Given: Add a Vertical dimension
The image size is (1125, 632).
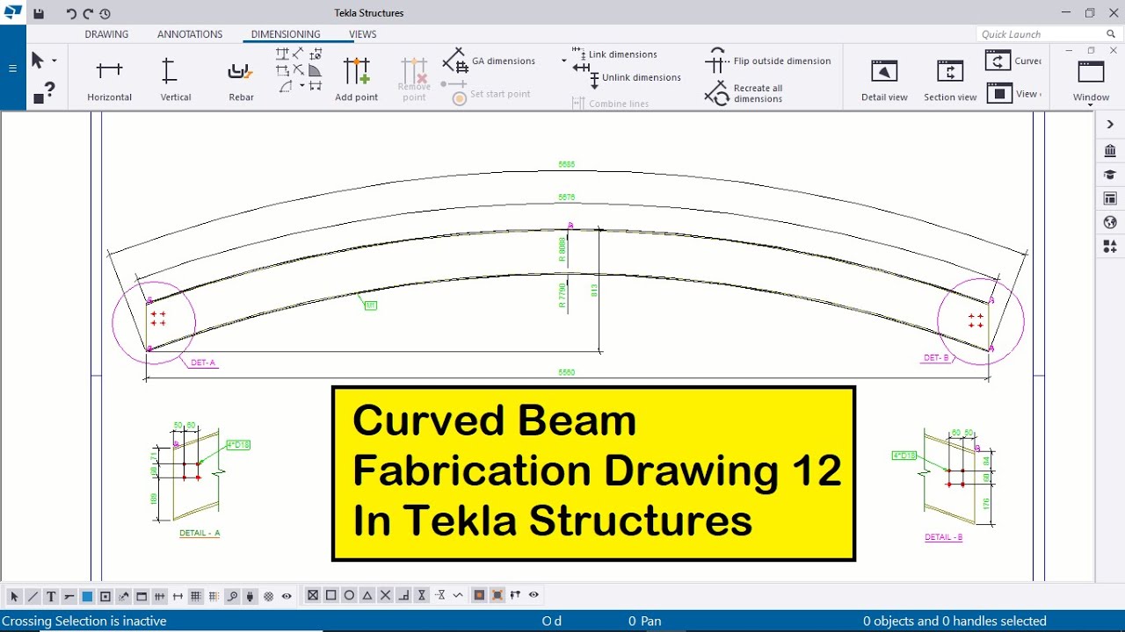Looking at the screenshot, I should [x=176, y=79].
